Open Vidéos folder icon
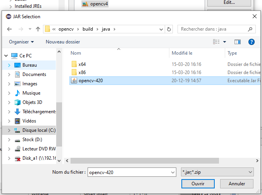 17,121
